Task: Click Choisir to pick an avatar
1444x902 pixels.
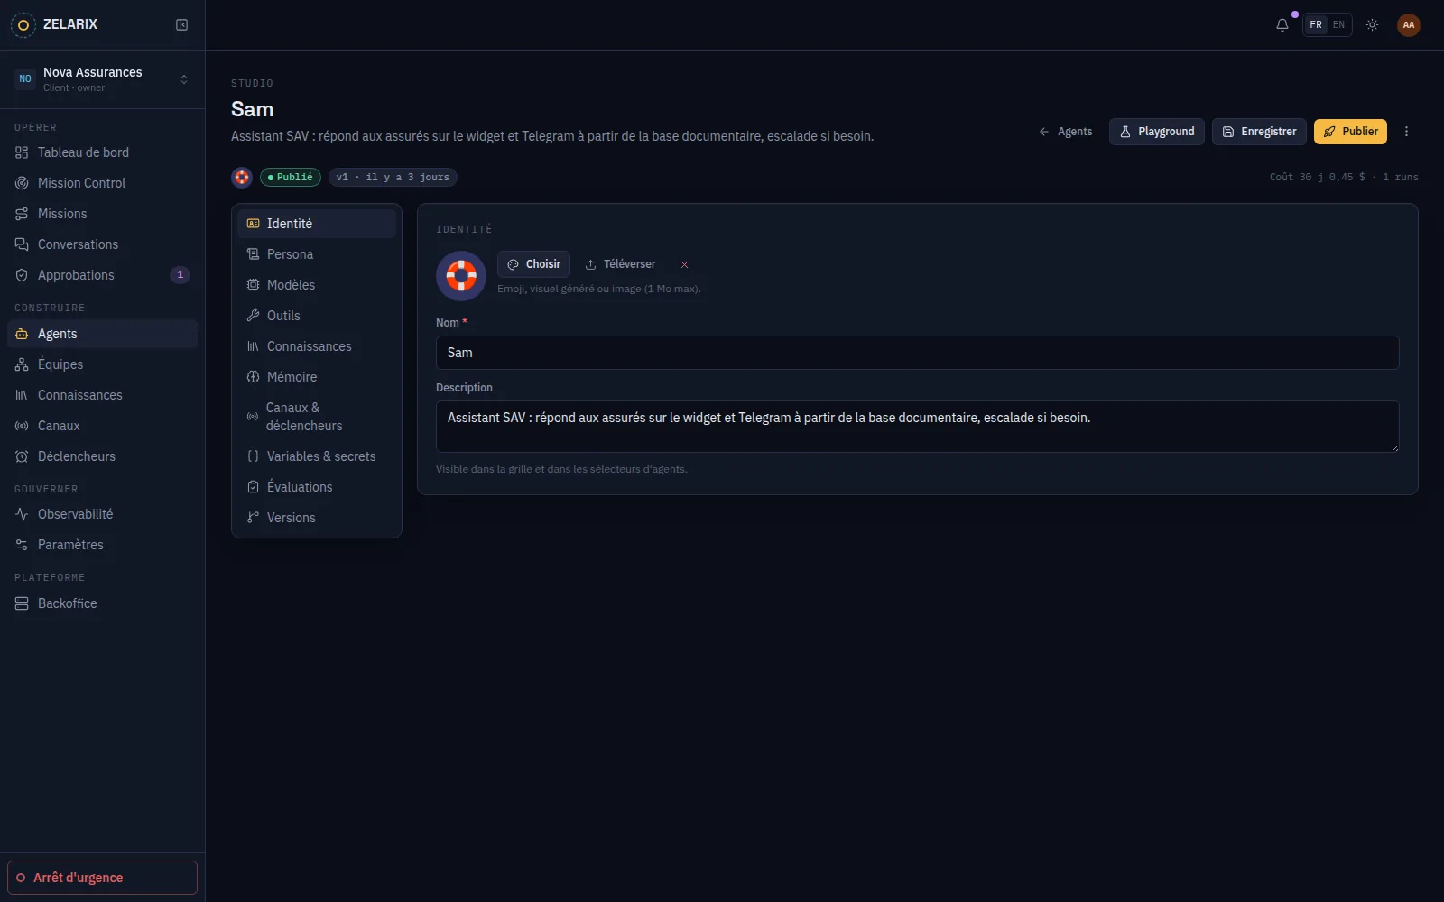Action: coord(533,264)
